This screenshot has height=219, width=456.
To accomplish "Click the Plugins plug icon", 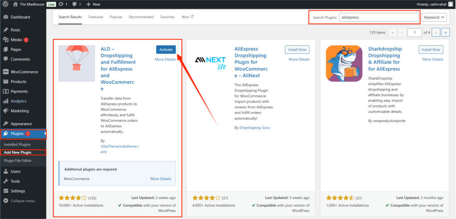I will point(6,134).
